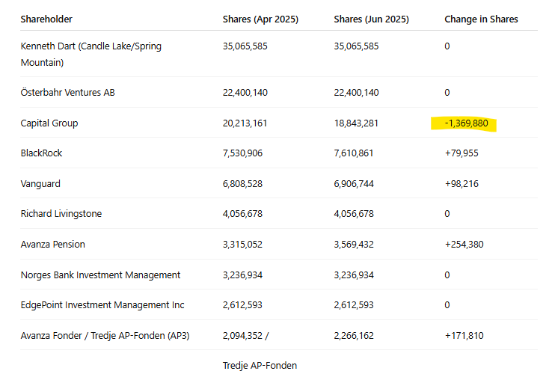Click Kenneth Dart June value 35,065,585
555x377 pixels.
tap(356, 46)
